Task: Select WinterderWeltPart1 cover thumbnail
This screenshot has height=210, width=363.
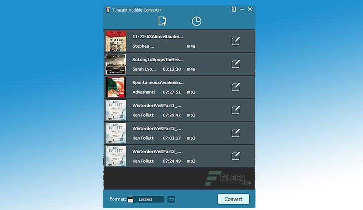Action: (x=116, y=110)
